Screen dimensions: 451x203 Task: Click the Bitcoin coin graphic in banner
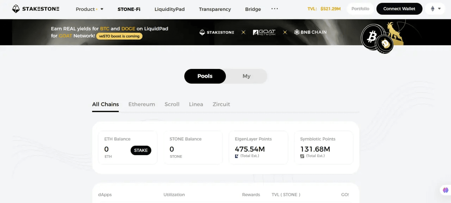tap(371, 36)
